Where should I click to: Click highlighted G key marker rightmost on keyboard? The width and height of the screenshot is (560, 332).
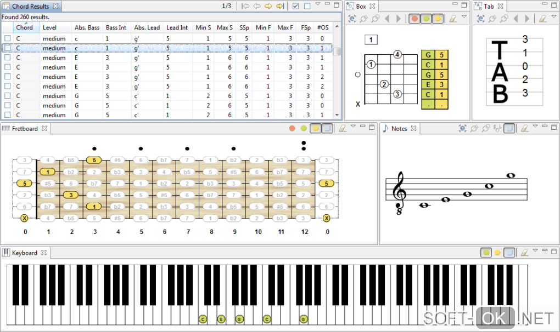click(x=304, y=319)
